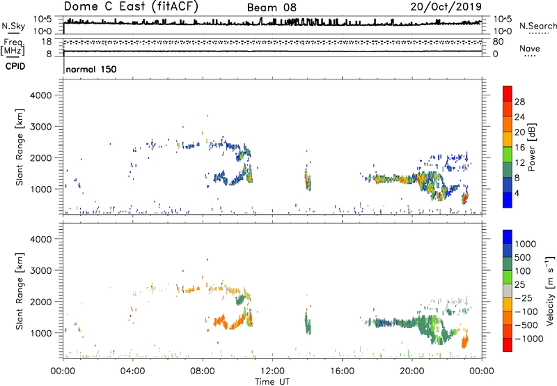The height and width of the screenshot is (386, 557).
Task: Pick the red swatch below −1000 m/s
Action: pos(508,345)
